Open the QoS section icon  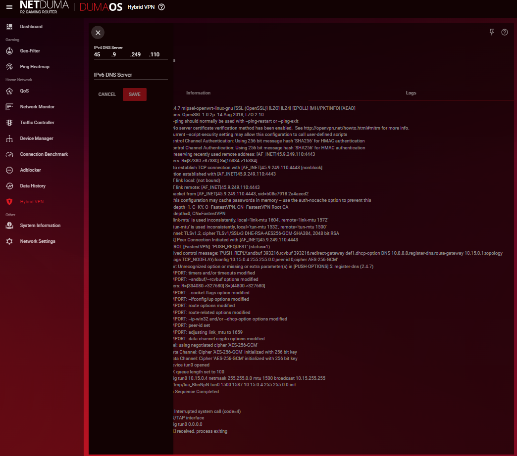(x=9, y=91)
